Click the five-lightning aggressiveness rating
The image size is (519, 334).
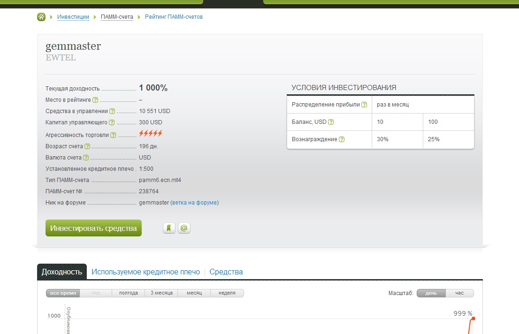click(151, 133)
